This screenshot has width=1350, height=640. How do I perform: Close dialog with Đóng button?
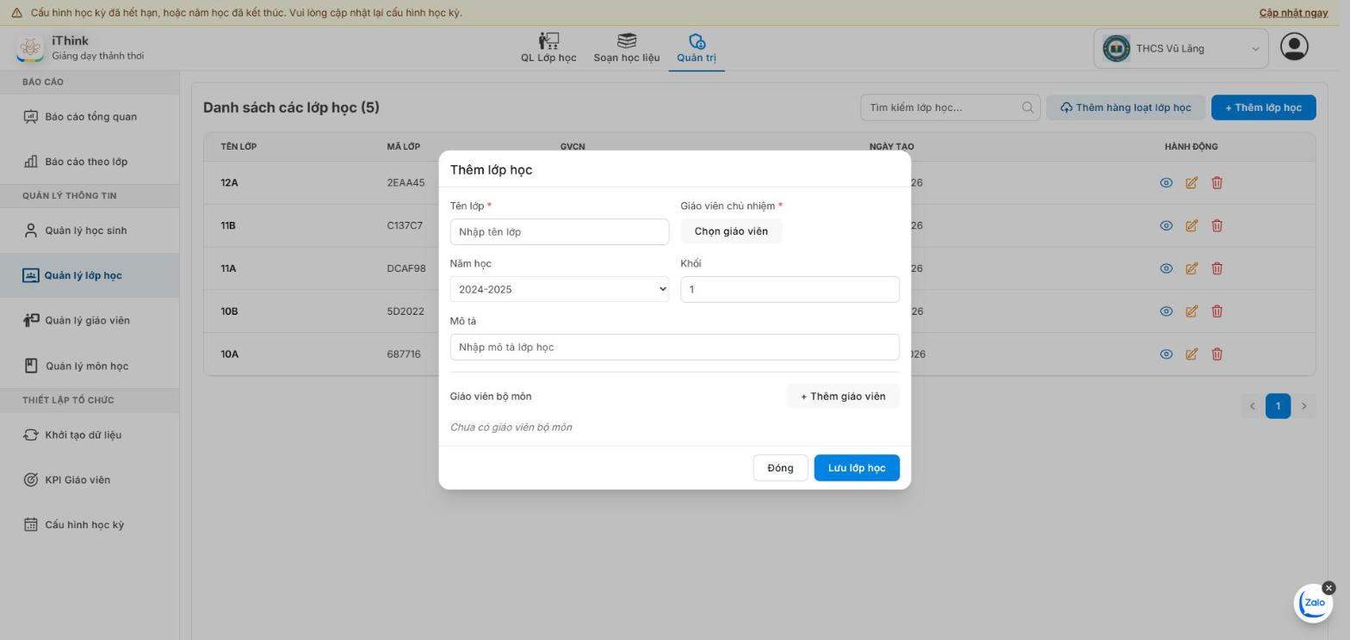780,468
